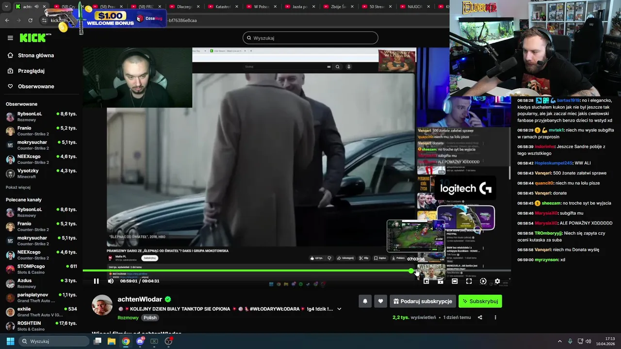Switch to Katastrof YouTube tab
Screen dimensions: 621x349
tap(223, 7)
